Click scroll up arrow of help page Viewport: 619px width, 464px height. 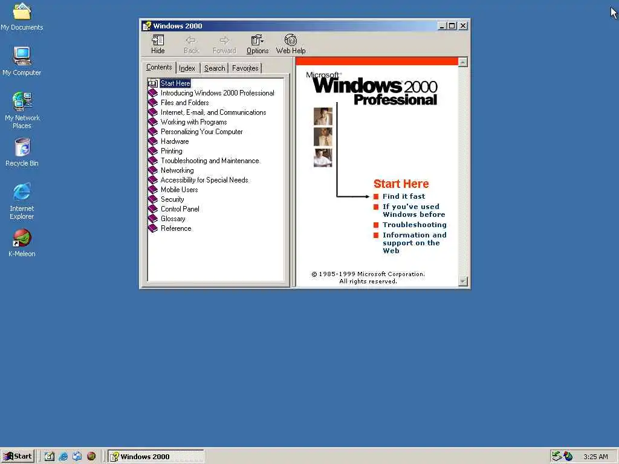[x=462, y=62]
